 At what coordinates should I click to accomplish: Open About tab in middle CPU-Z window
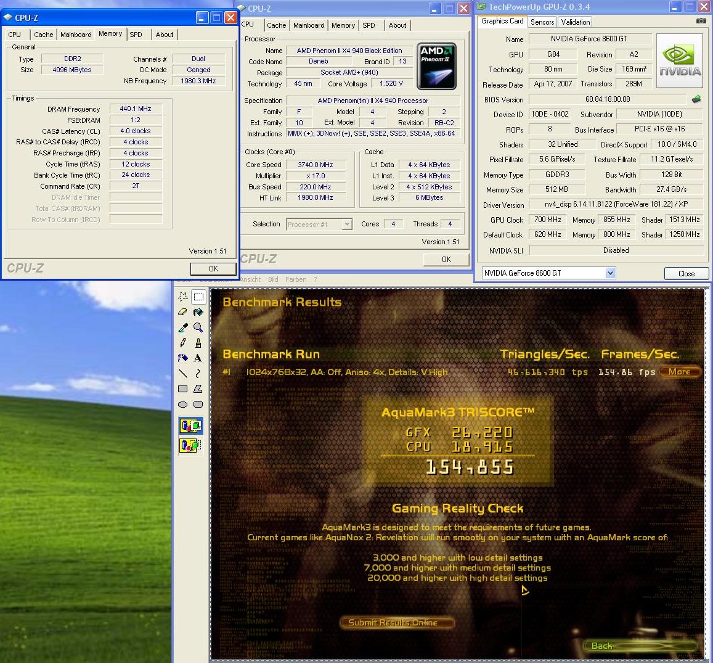click(397, 25)
